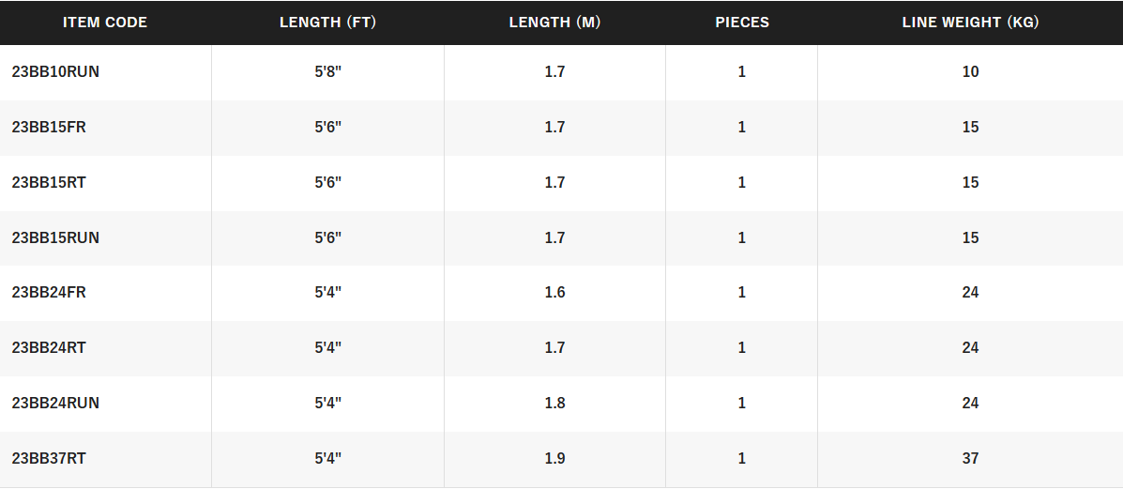Click the 1.9 metre length value

[x=554, y=459]
